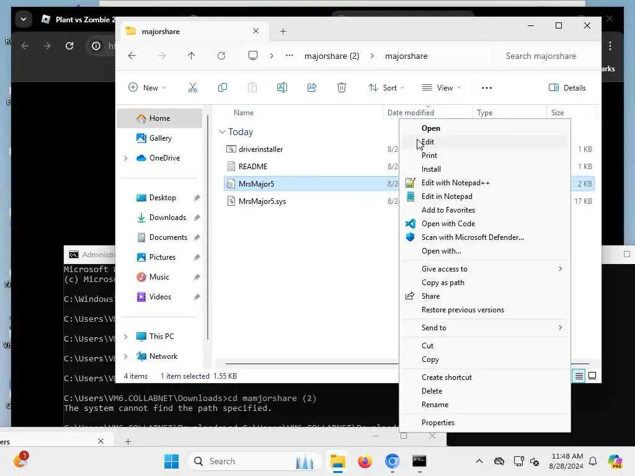Click the Cut scissors icon in Explorer toolbar
The height and width of the screenshot is (476, 635).
pyautogui.click(x=193, y=87)
